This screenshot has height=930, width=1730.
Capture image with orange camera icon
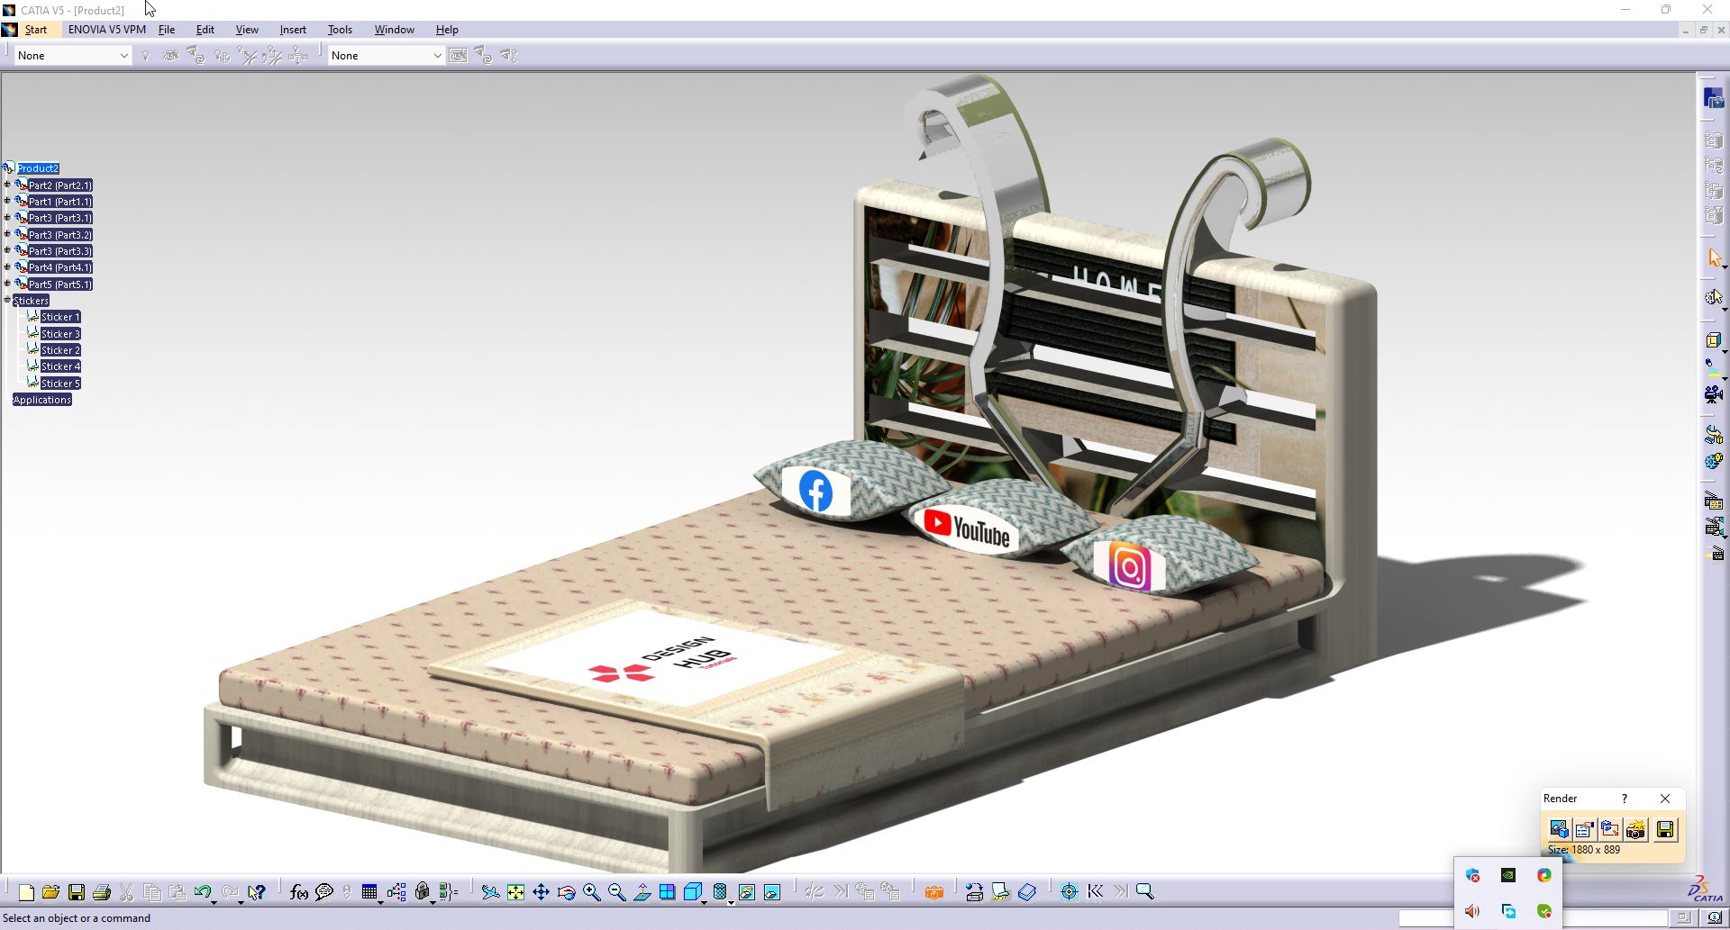934,892
